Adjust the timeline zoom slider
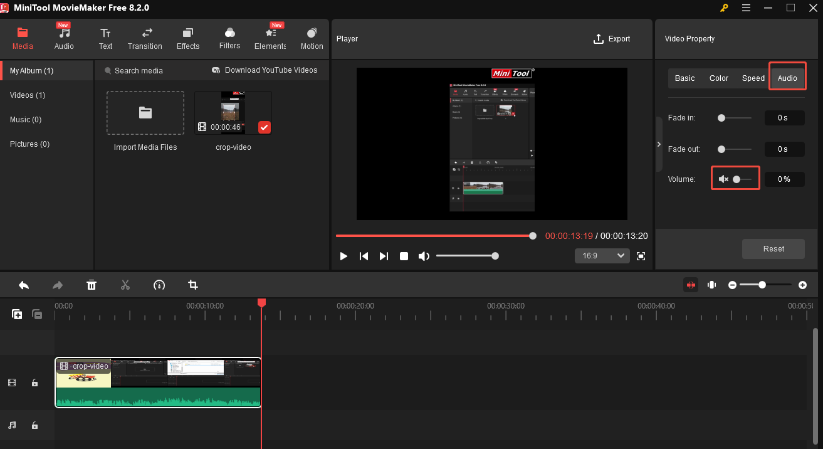Image resolution: width=823 pixels, height=449 pixels. (765, 285)
